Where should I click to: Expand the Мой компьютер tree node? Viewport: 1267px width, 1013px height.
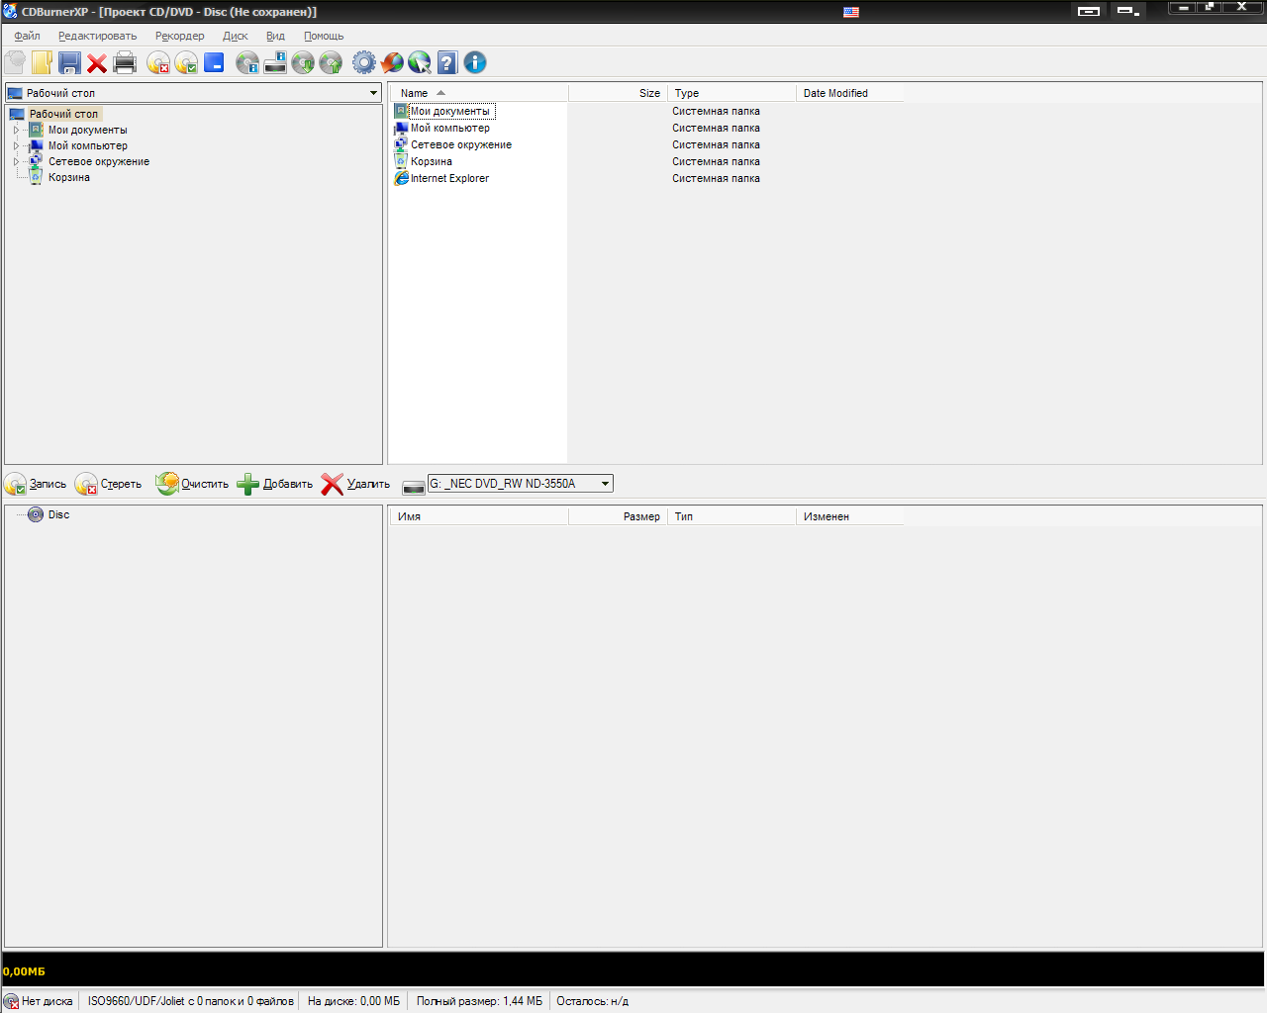coord(16,145)
